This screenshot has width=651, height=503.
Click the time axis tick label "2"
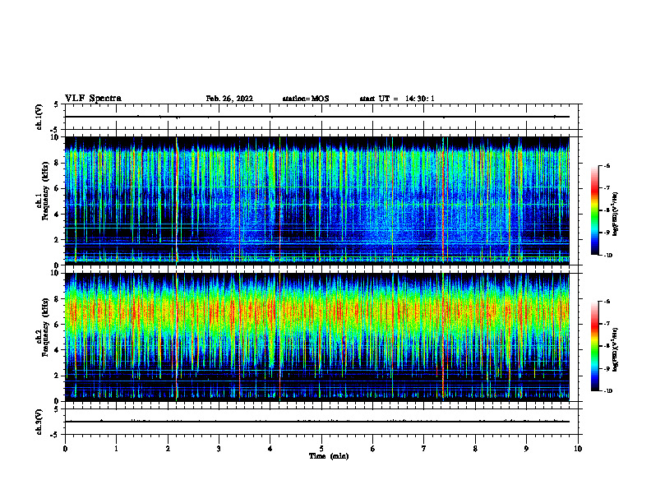pos(168,449)
